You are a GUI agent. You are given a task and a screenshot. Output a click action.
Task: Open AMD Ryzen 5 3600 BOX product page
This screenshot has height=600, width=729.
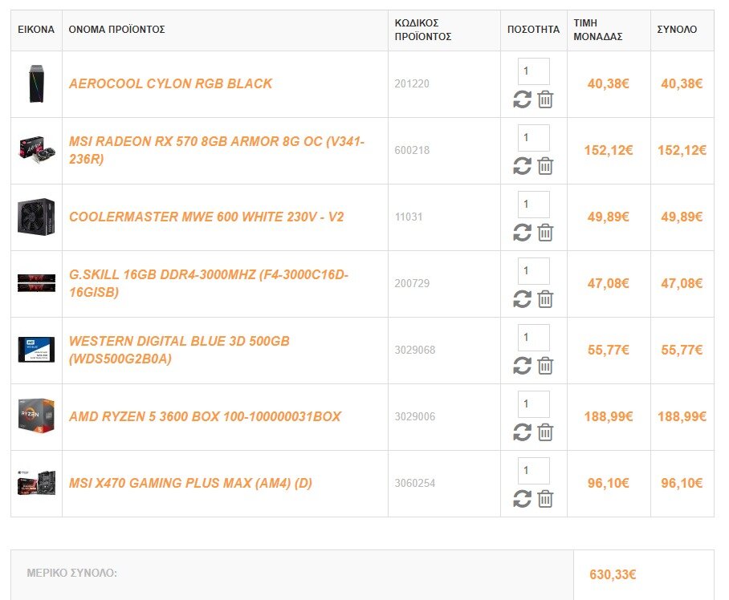[x=205, y=416]
